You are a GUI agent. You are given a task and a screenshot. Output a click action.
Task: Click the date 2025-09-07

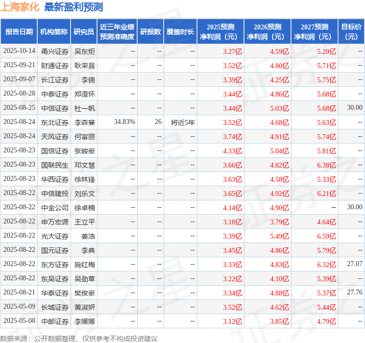click(19, 79)
